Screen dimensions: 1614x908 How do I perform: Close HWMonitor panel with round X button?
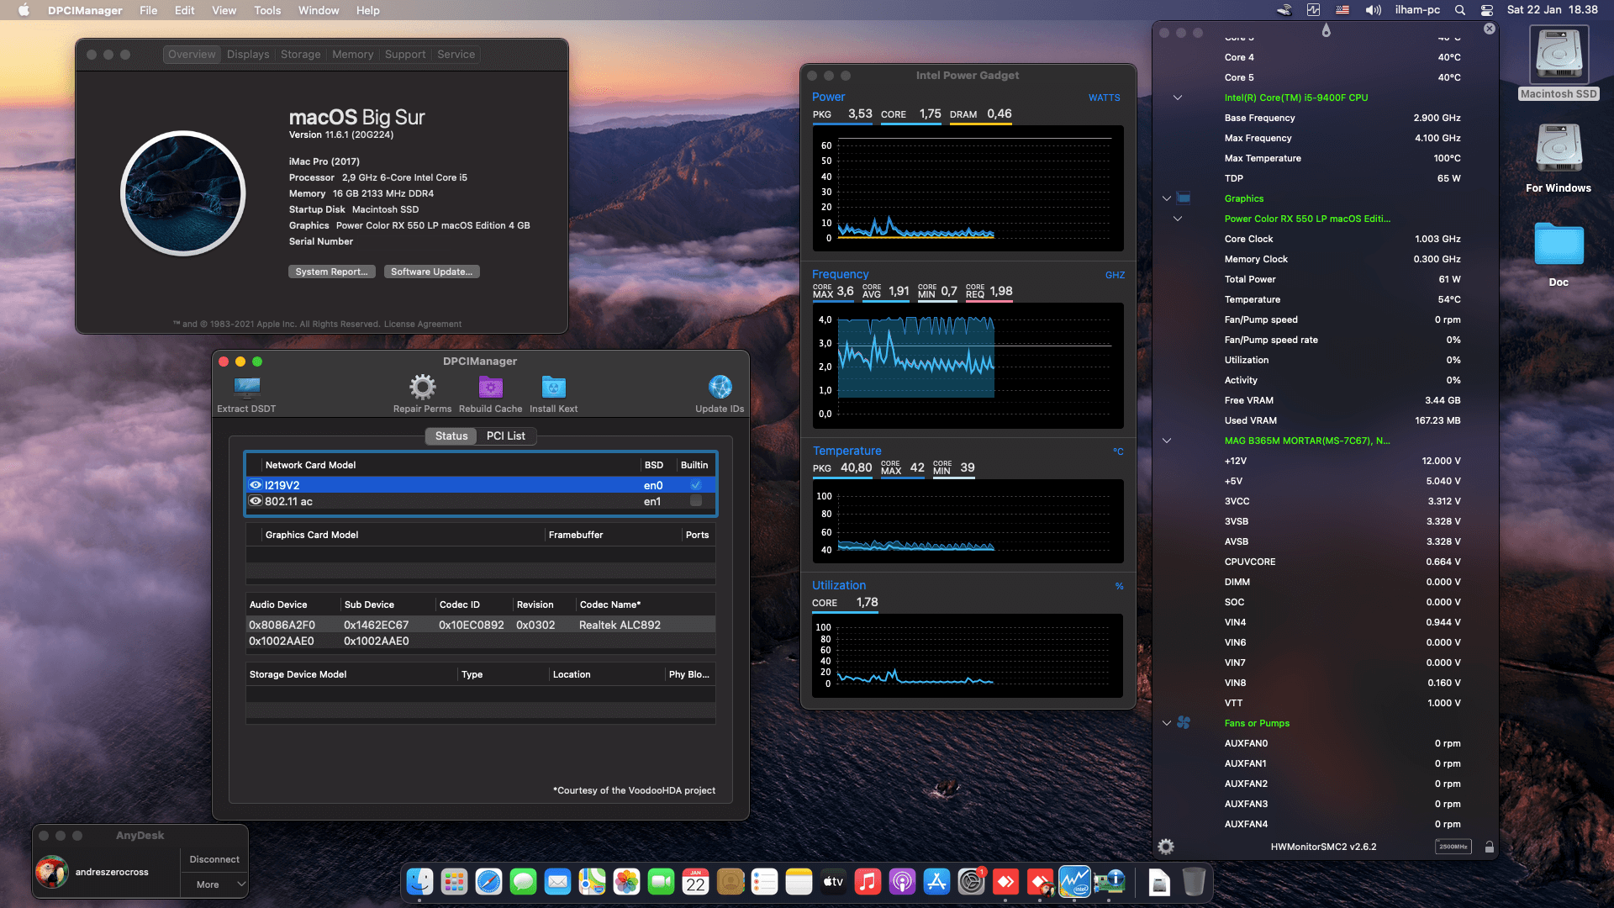coord(1490,29)
